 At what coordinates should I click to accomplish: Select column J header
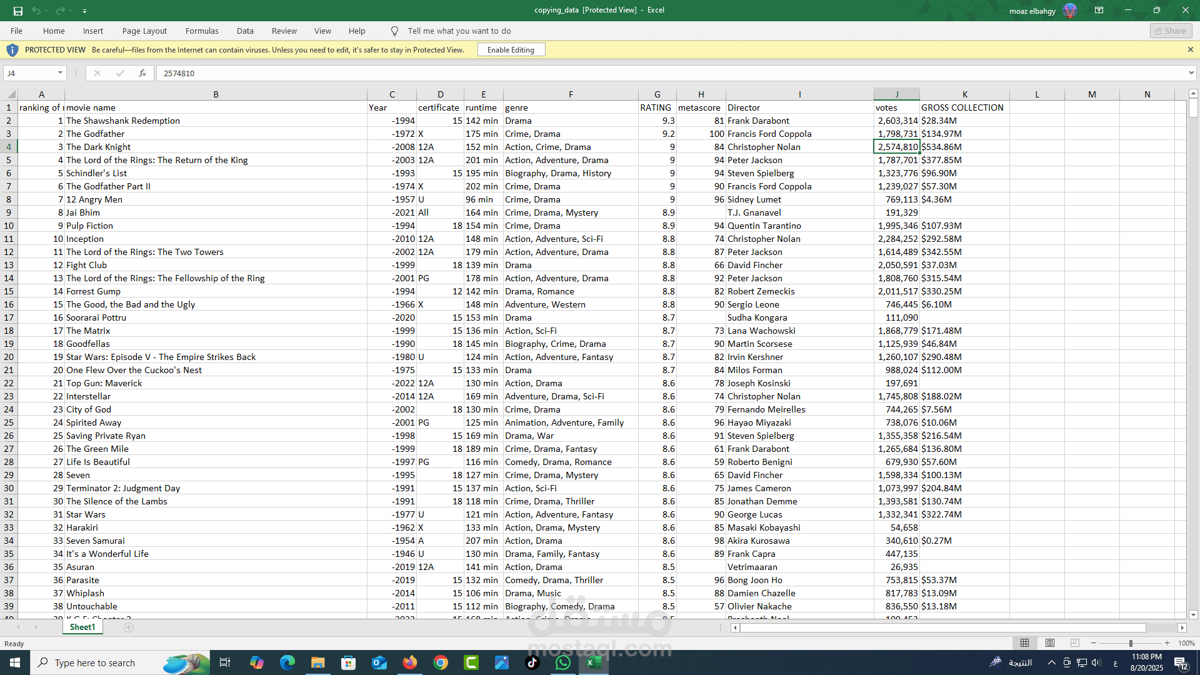point(896,94)
